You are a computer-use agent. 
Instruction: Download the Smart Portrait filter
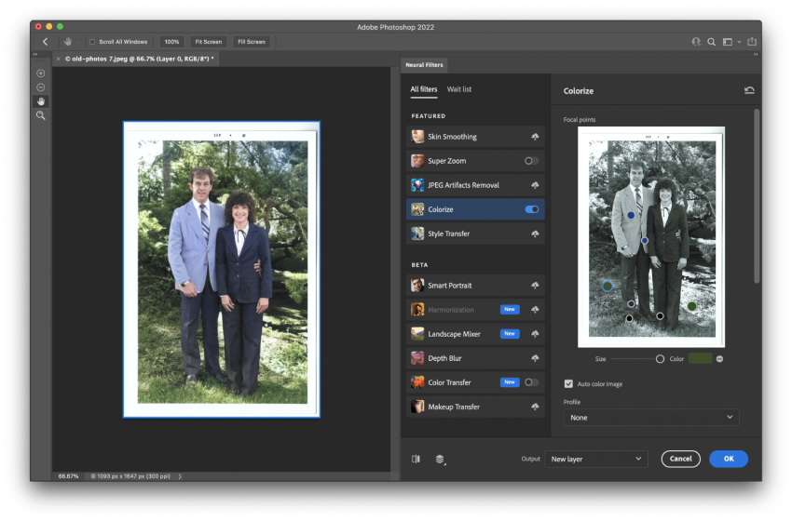pyautogui.click(x=535, y=286)
